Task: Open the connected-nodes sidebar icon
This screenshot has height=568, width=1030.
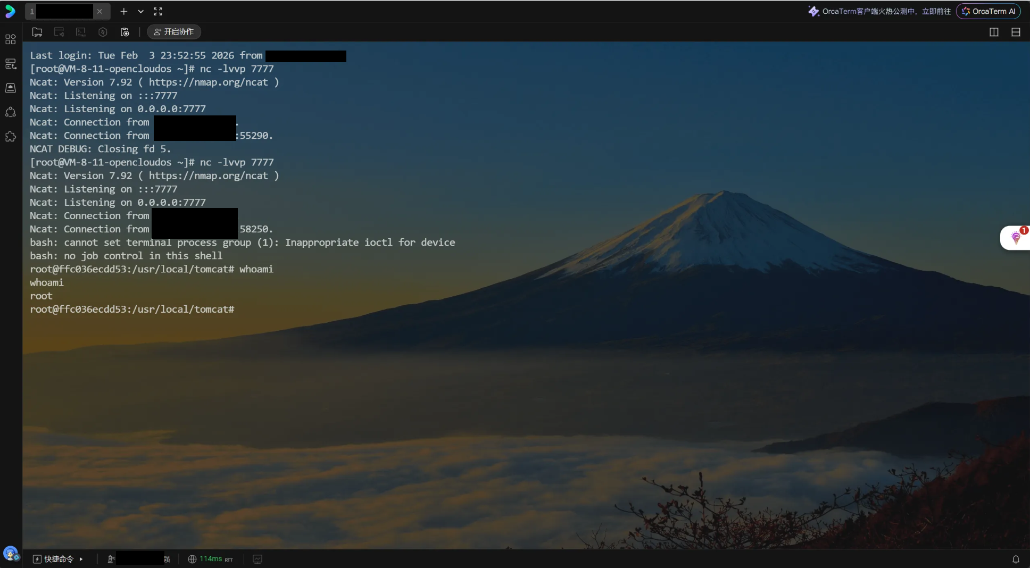Action: coord(11,112)
